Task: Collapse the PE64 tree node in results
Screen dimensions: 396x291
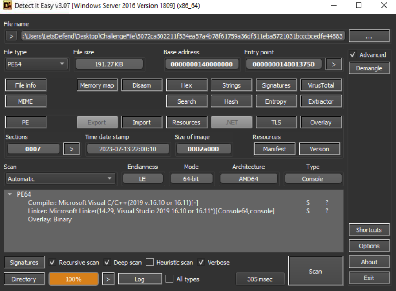Action: [10, 194]
